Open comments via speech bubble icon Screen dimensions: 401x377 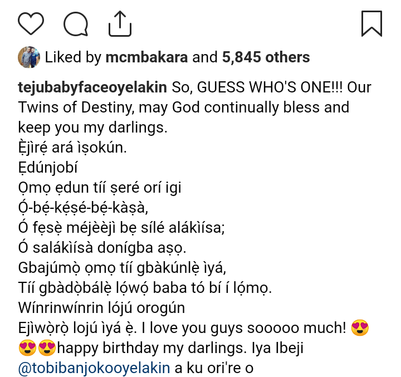click(76, 23)
